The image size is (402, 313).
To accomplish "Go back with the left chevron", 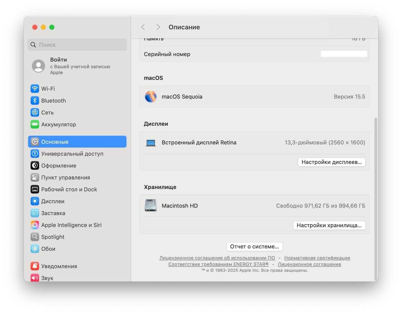I will tap(143, 27).
